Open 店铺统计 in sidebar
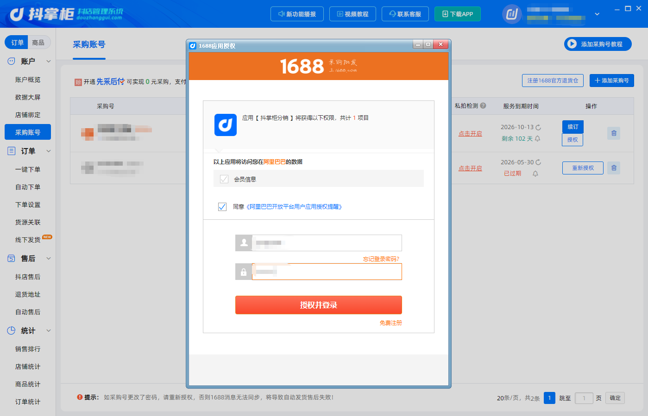Viewport: 648px width, 416px height. coord(28,366)
